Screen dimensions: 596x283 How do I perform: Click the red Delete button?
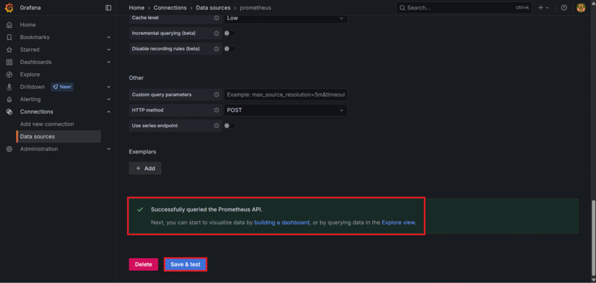tap(143, 264)
